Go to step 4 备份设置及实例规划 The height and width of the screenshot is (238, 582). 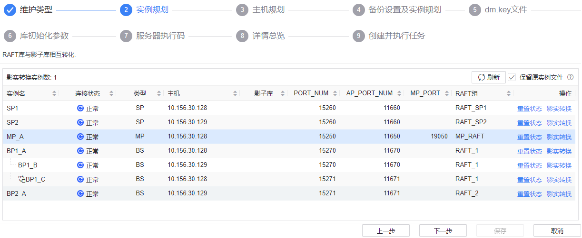pyautogui.click(x=396, y=10)
